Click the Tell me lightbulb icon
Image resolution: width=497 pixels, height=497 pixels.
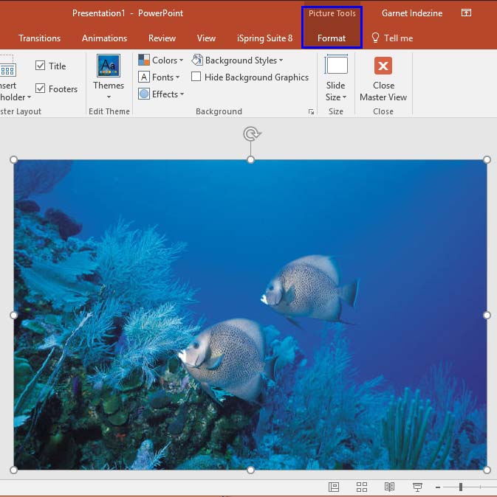(375, 38)
